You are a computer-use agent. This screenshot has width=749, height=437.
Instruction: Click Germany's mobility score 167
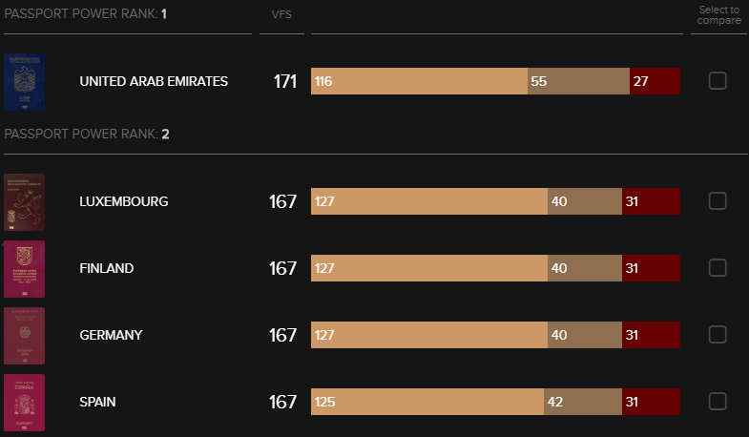282,335
